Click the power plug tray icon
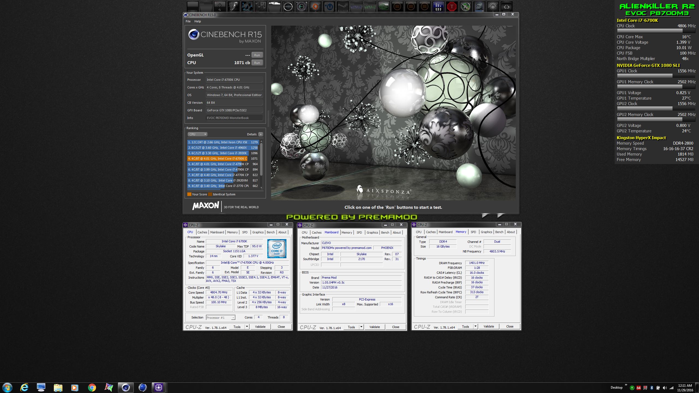 point(658,388)
